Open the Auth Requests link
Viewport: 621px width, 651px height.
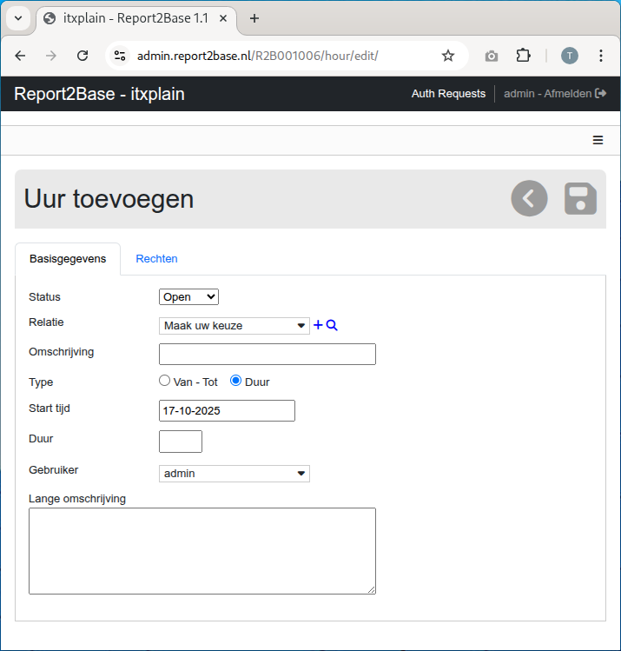(448, 94)
